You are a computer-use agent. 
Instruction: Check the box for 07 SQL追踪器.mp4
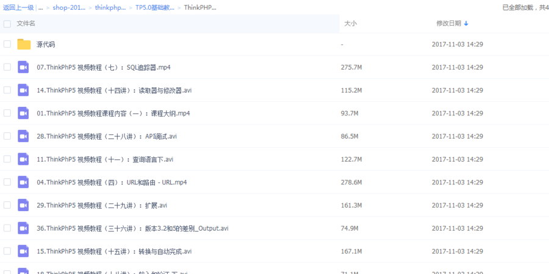pos(7,67)
